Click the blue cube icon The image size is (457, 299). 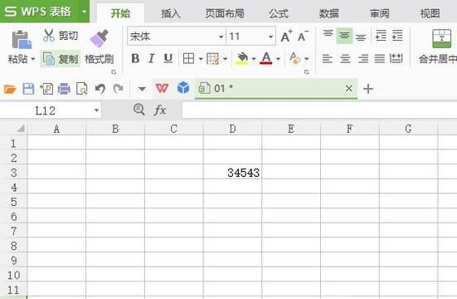183,87
